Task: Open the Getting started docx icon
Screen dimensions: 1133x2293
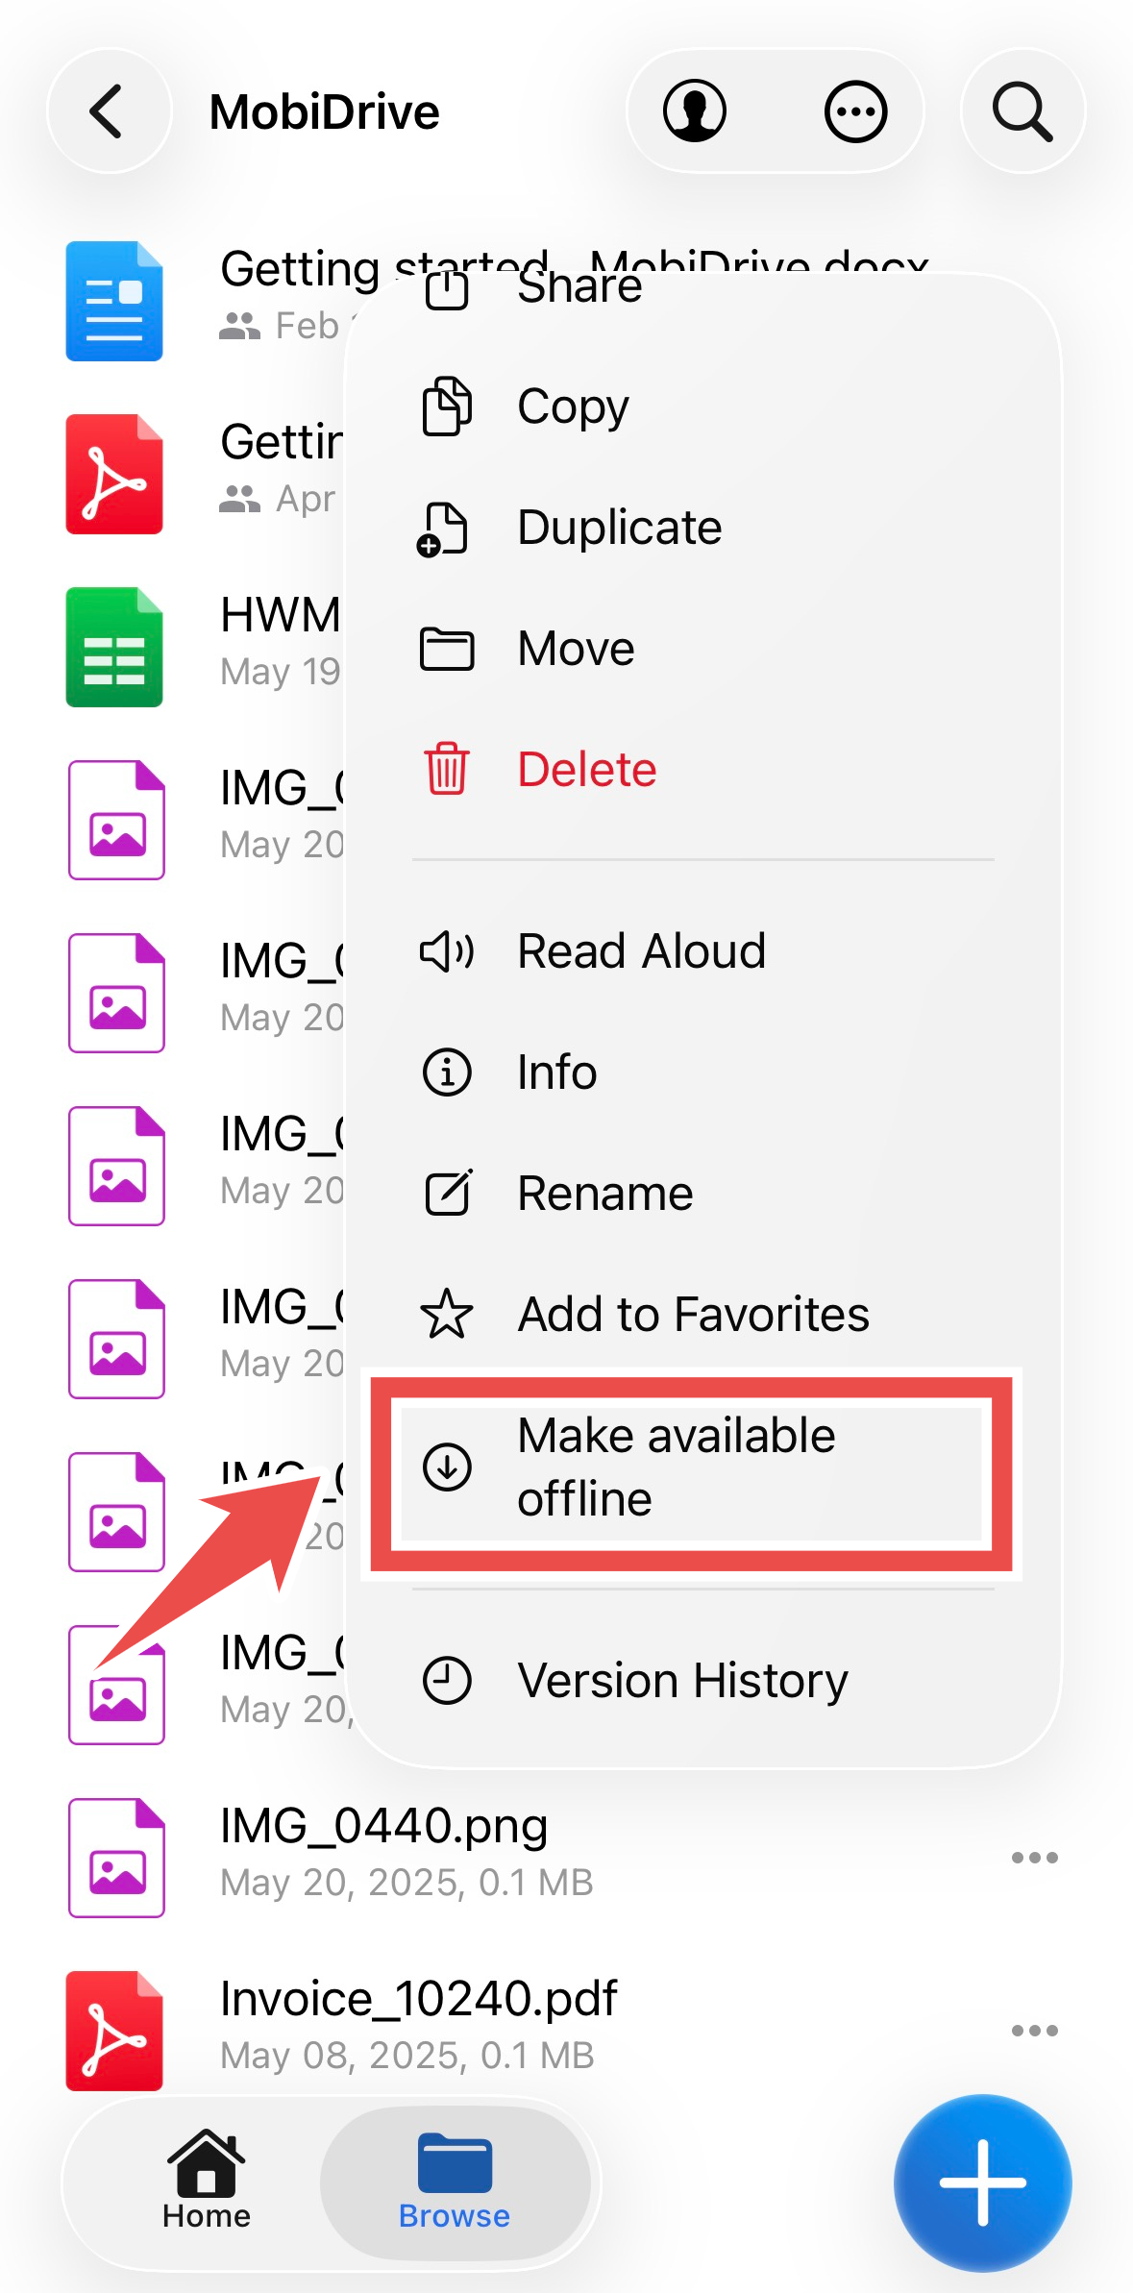Action: [x=114, y=301]
